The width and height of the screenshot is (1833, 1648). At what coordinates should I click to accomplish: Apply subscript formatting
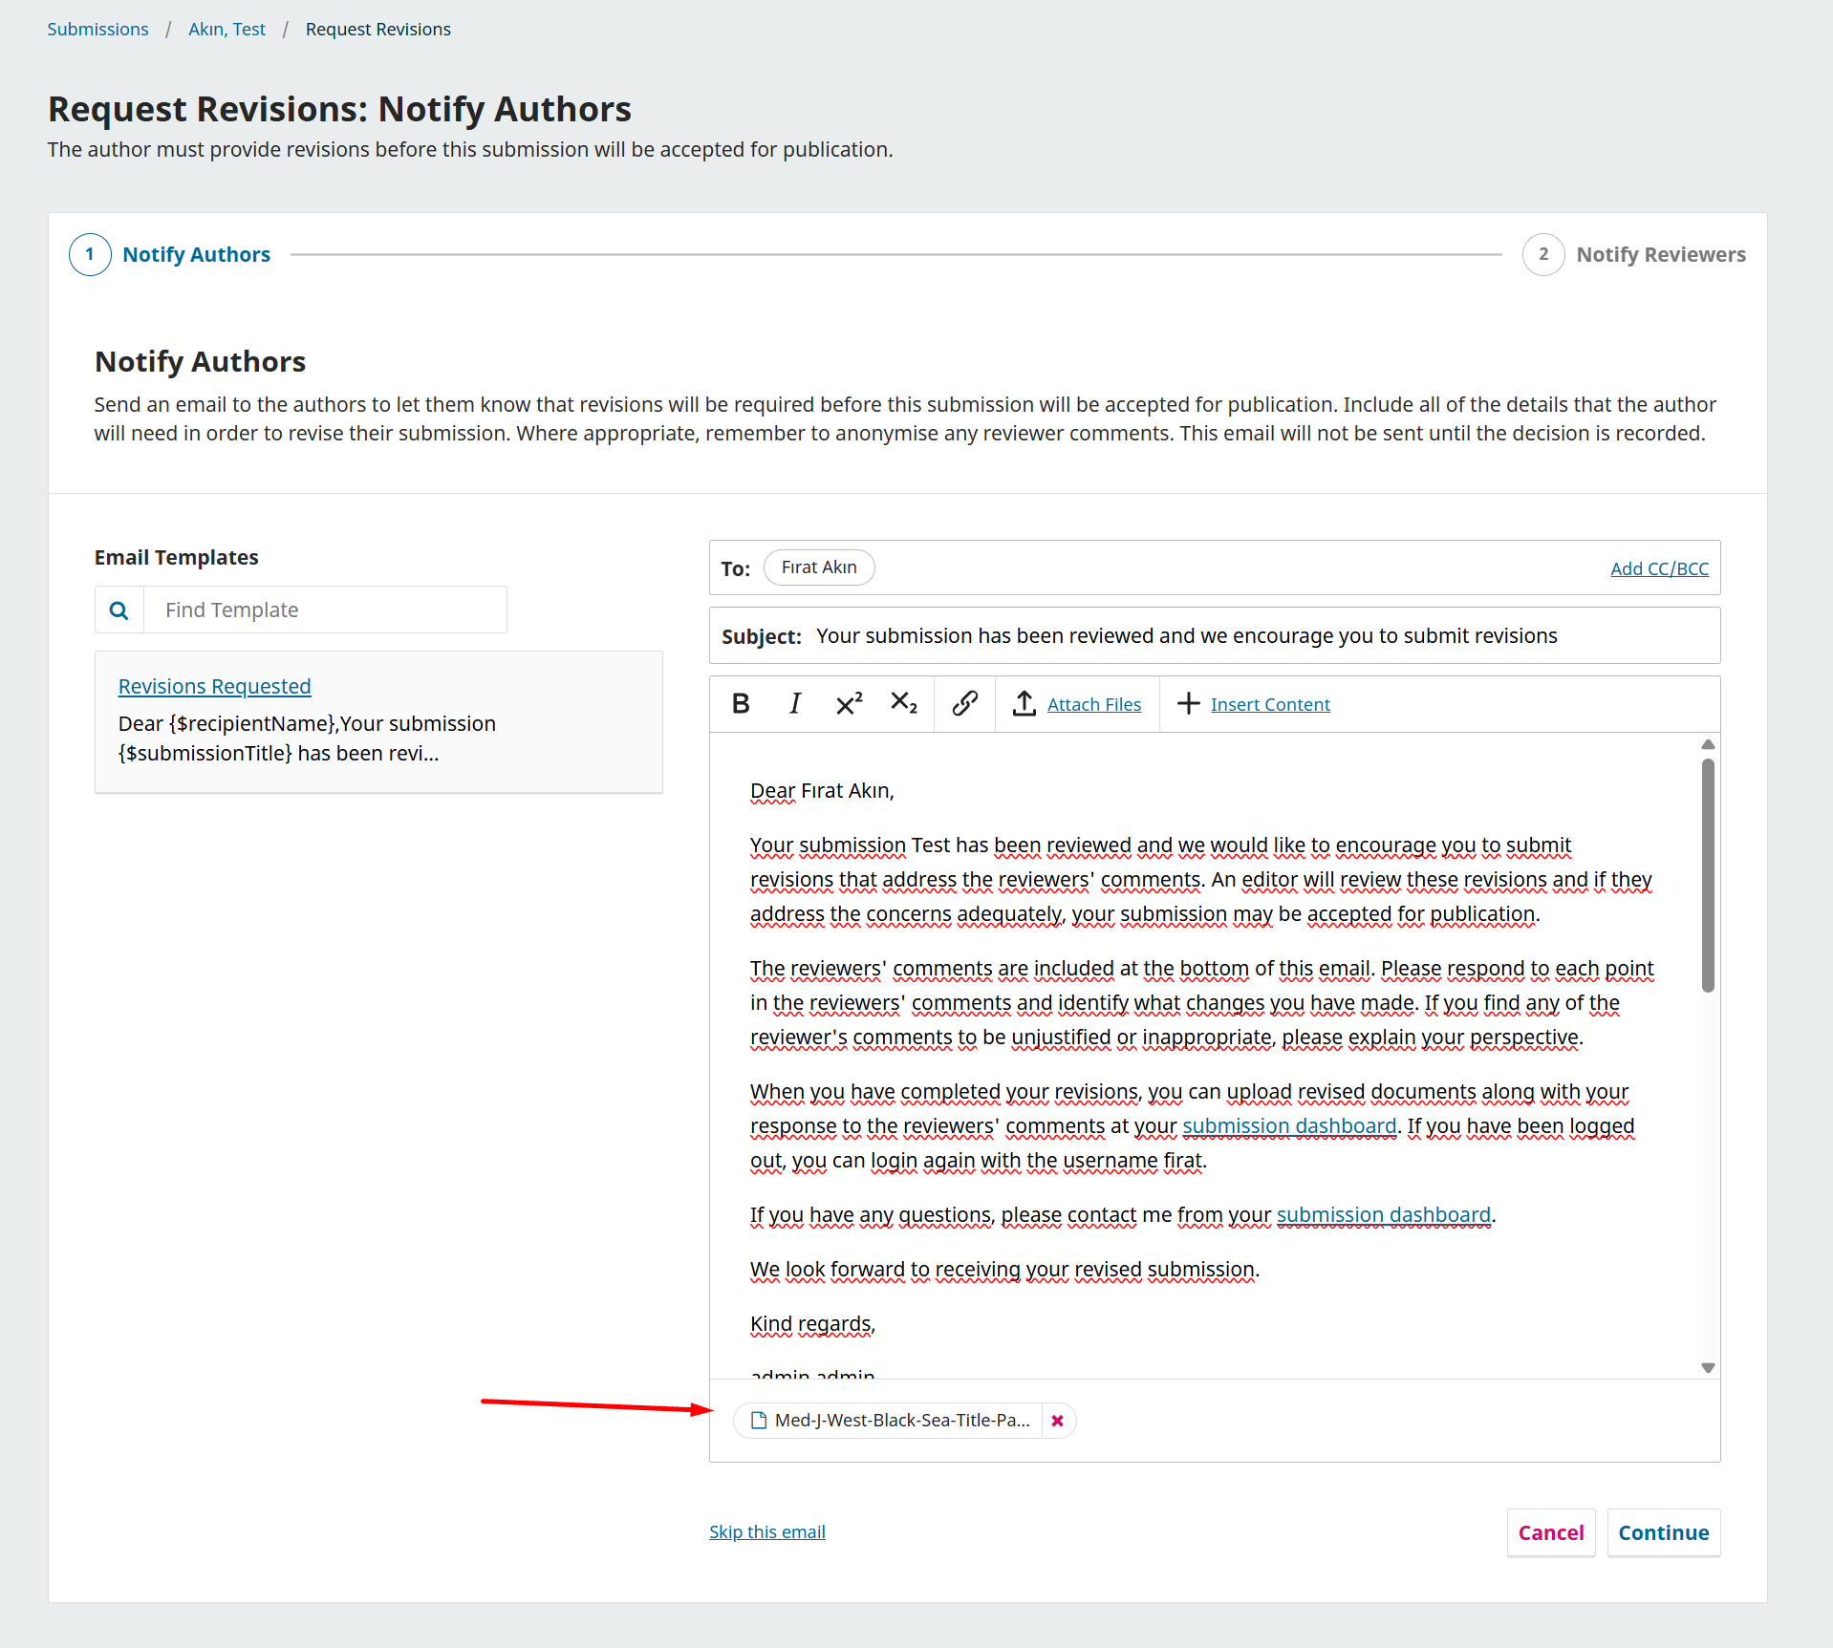(x=903, y=704)
